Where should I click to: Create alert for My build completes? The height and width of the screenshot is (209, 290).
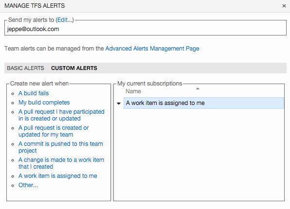tap(44, 103)
